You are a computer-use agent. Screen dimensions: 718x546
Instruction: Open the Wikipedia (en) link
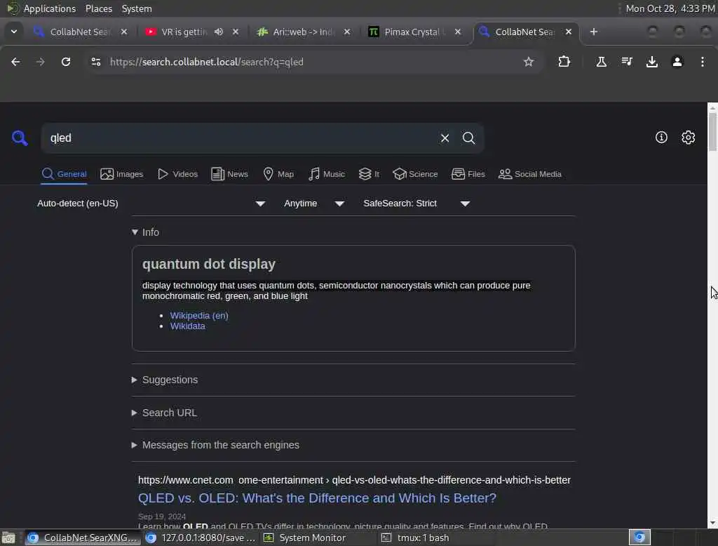tap(199, 315)
